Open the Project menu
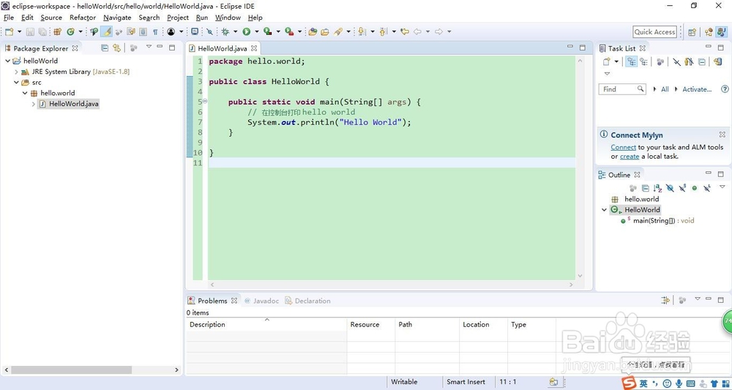 [x=178, y=18]
